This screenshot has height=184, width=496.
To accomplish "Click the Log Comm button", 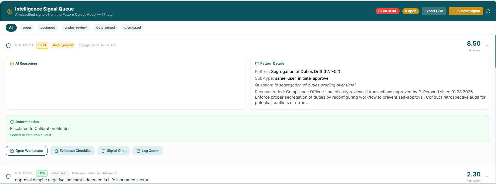I will [148, 151].
